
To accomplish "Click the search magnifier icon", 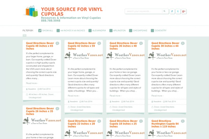I will (x=164, y=11).
